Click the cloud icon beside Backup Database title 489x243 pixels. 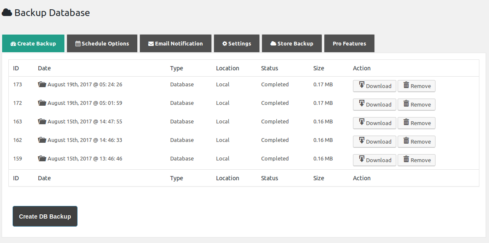(7, 13)
